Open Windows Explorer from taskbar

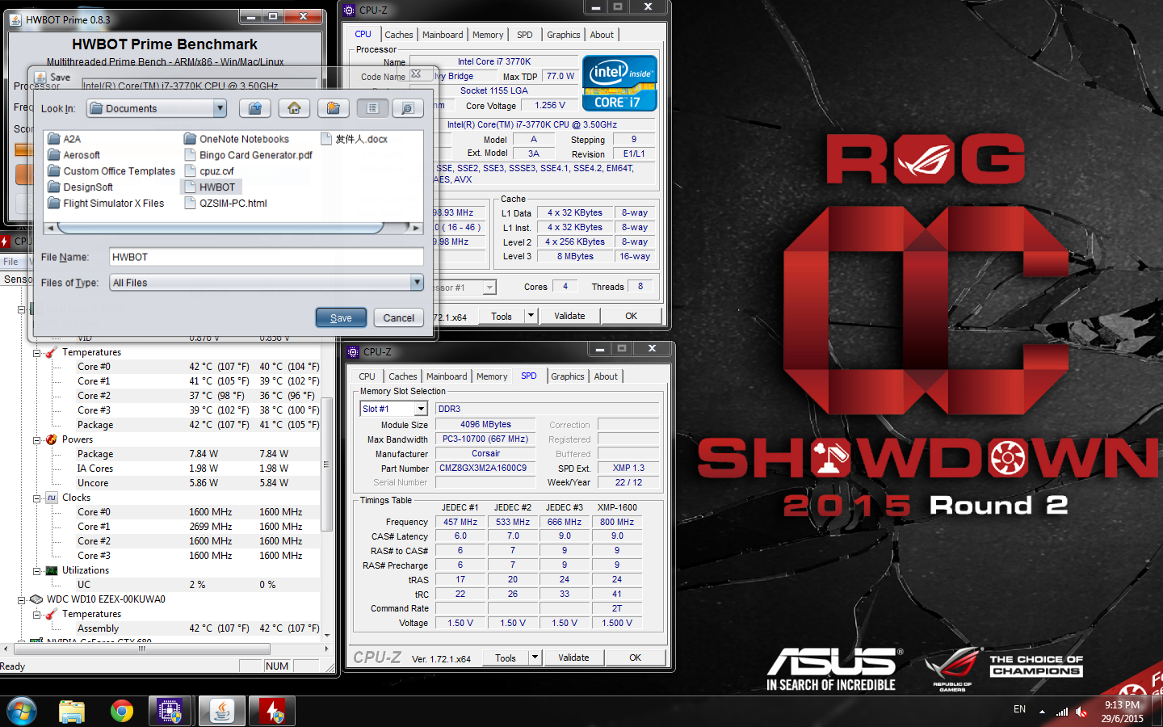coord(72,711)
